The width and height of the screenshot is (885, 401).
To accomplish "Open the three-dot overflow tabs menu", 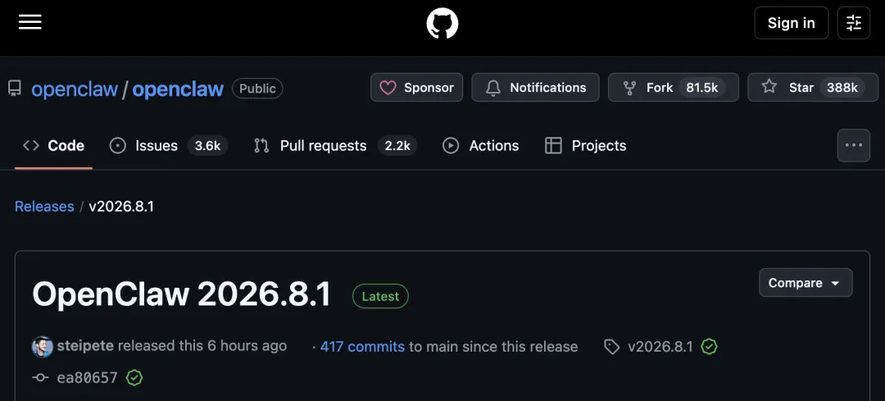I will pos(853,145).
